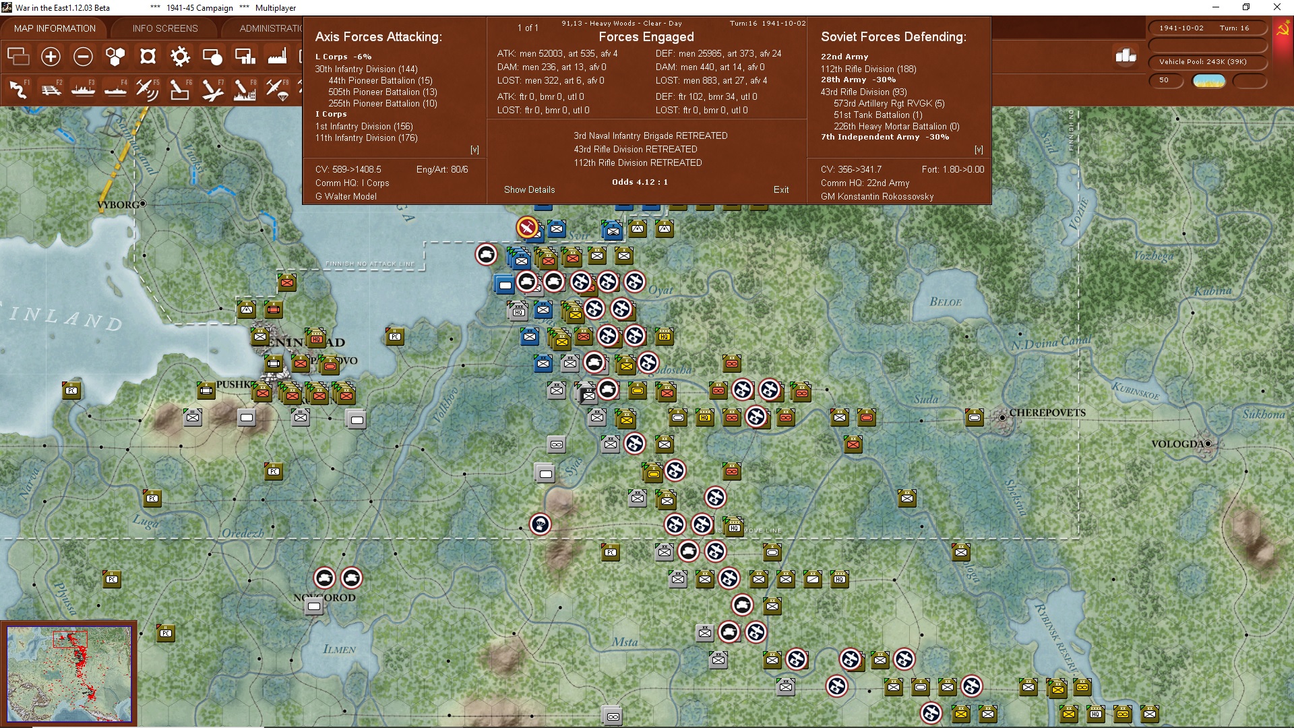The image size is (1294, 728).
Task: Click the Vyborg city marker on the map
Action: 142,204
